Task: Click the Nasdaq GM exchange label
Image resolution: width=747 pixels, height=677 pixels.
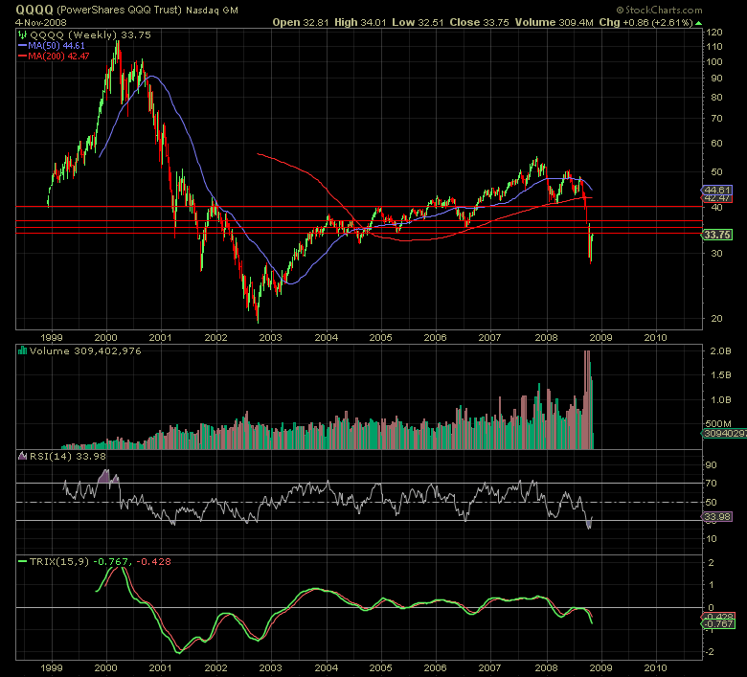Action: [x=212, y=10]
